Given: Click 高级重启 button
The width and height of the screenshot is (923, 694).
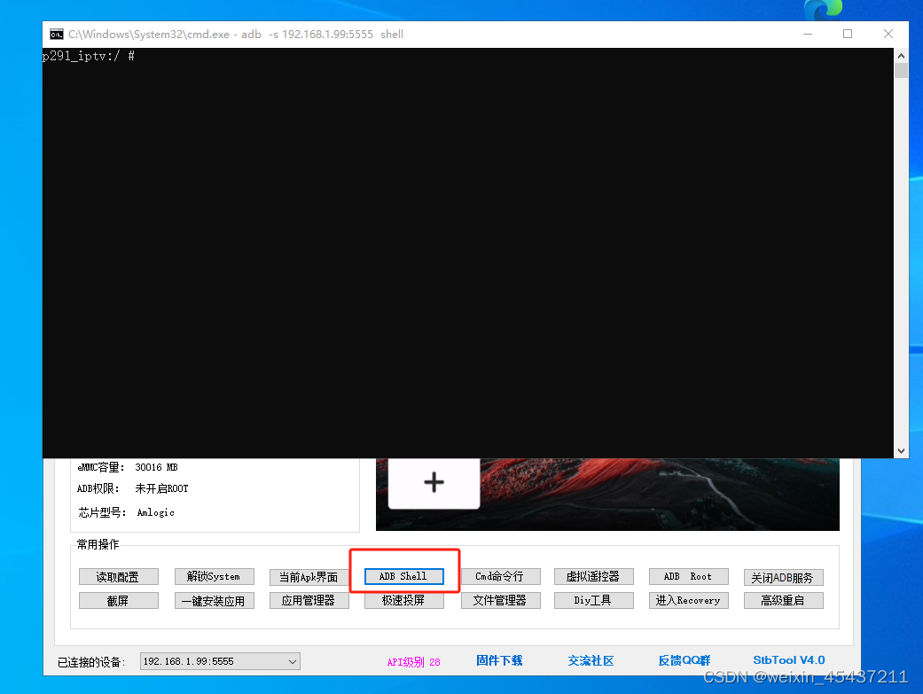Looking at the screenshot, I should pos(784,600).
